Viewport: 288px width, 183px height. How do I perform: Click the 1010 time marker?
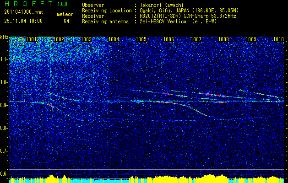tap(279, 39)
